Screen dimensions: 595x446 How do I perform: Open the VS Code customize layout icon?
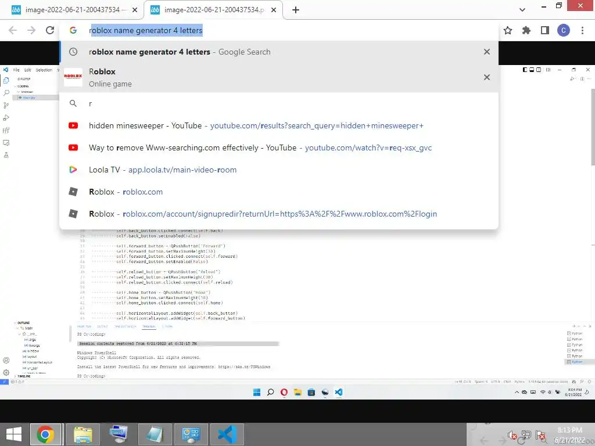point(549,70)
